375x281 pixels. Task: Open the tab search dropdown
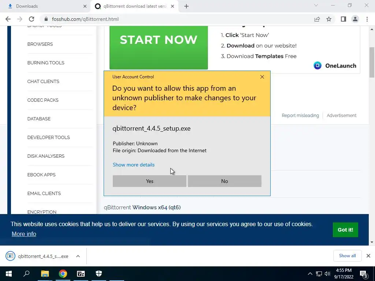click(x=316, y=5)
